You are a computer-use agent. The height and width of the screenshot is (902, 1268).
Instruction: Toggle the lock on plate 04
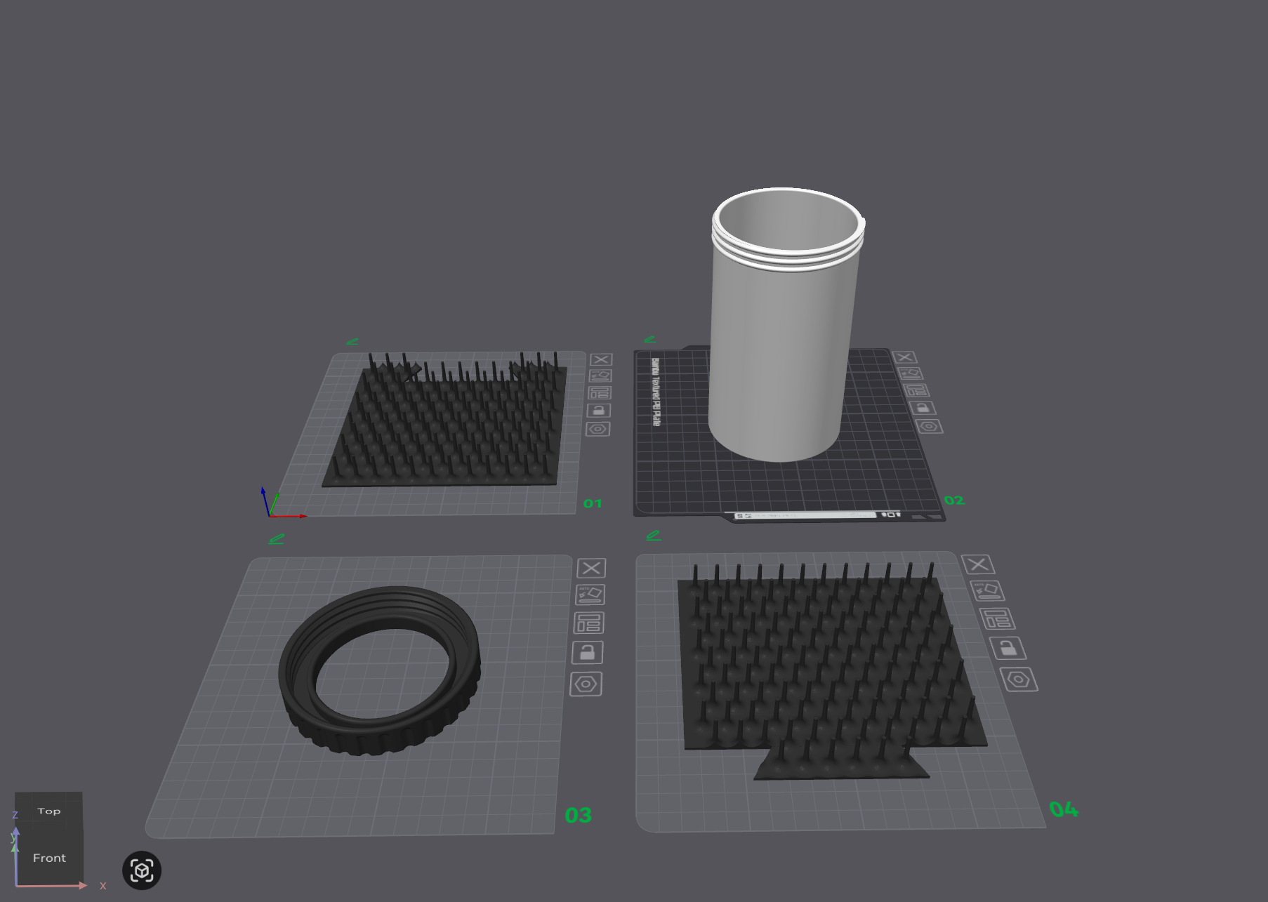click(x=1008, y=648)
